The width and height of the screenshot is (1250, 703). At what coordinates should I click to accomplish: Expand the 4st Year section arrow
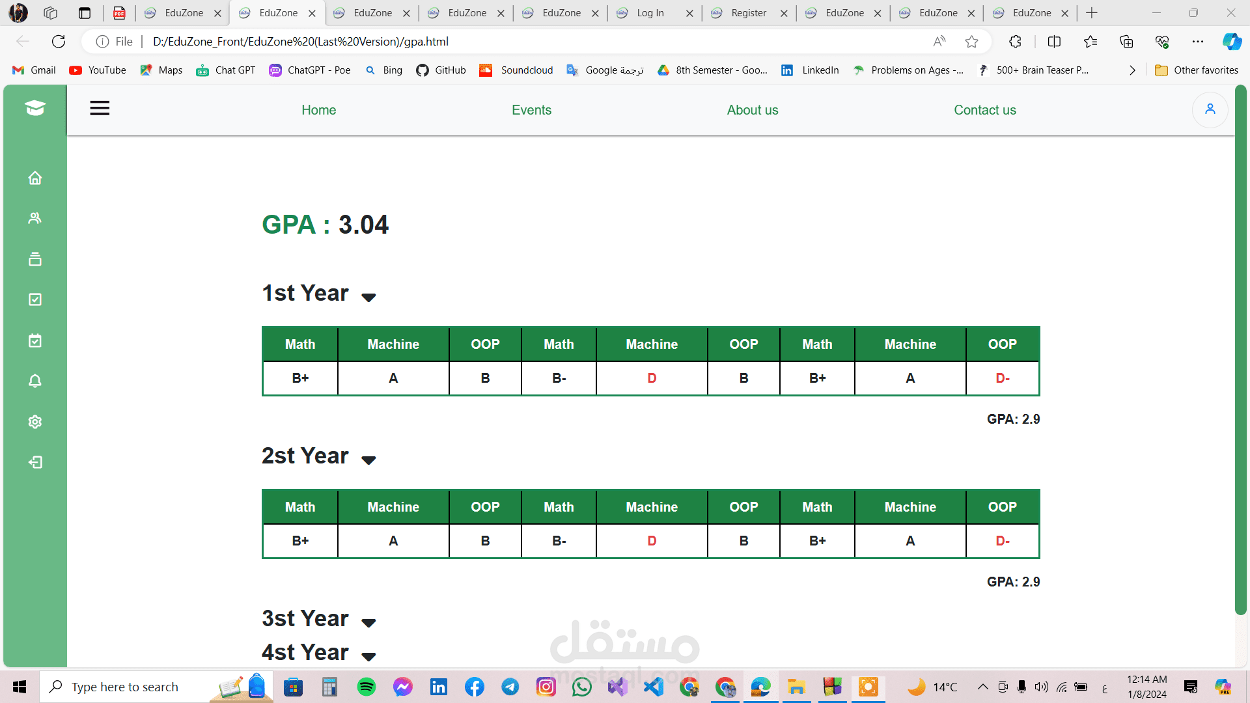coord(368,657)
